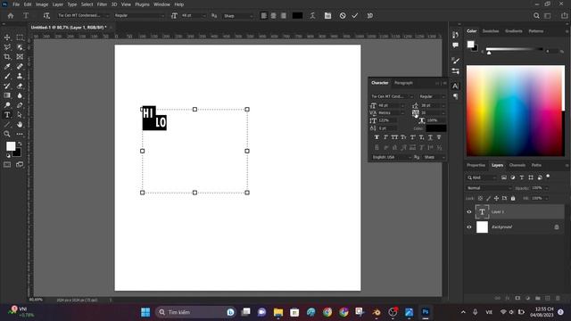Click Tìm kiếm taskbar search box
This screenshot has width=571, height=321.
(x=195, y=312)
